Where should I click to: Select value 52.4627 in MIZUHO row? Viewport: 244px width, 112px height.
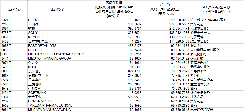click(x=114, y=59)
